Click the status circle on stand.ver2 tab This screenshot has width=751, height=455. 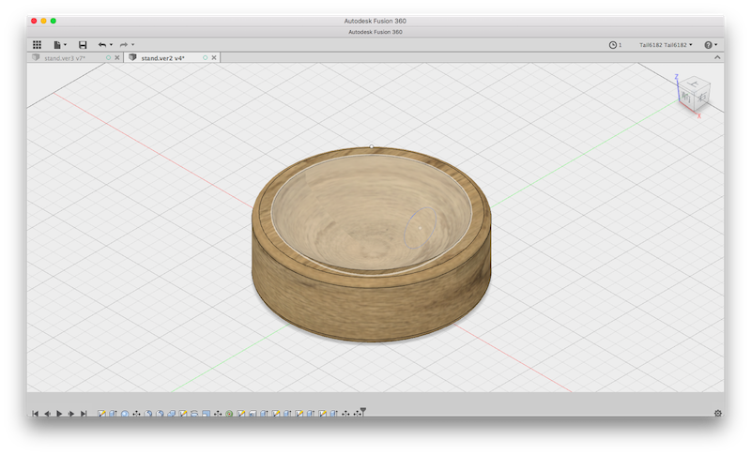205,57
